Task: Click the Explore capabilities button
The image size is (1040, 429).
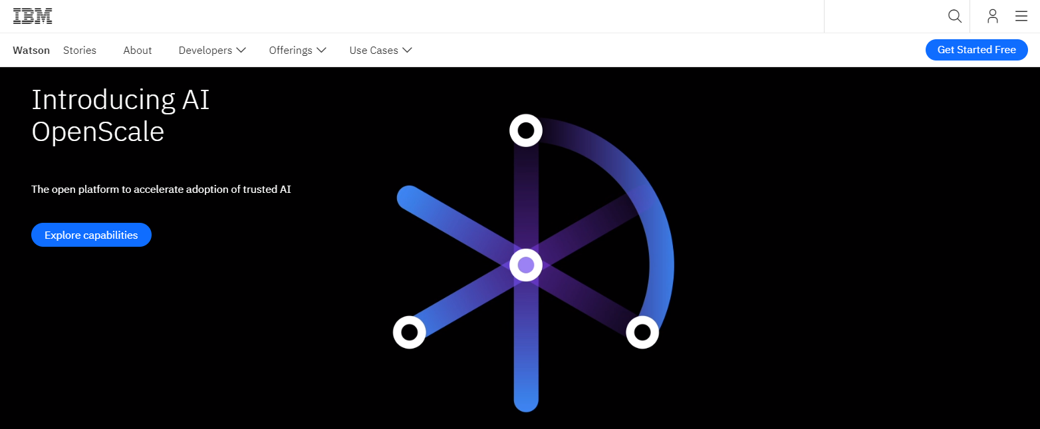Action: 91,235
